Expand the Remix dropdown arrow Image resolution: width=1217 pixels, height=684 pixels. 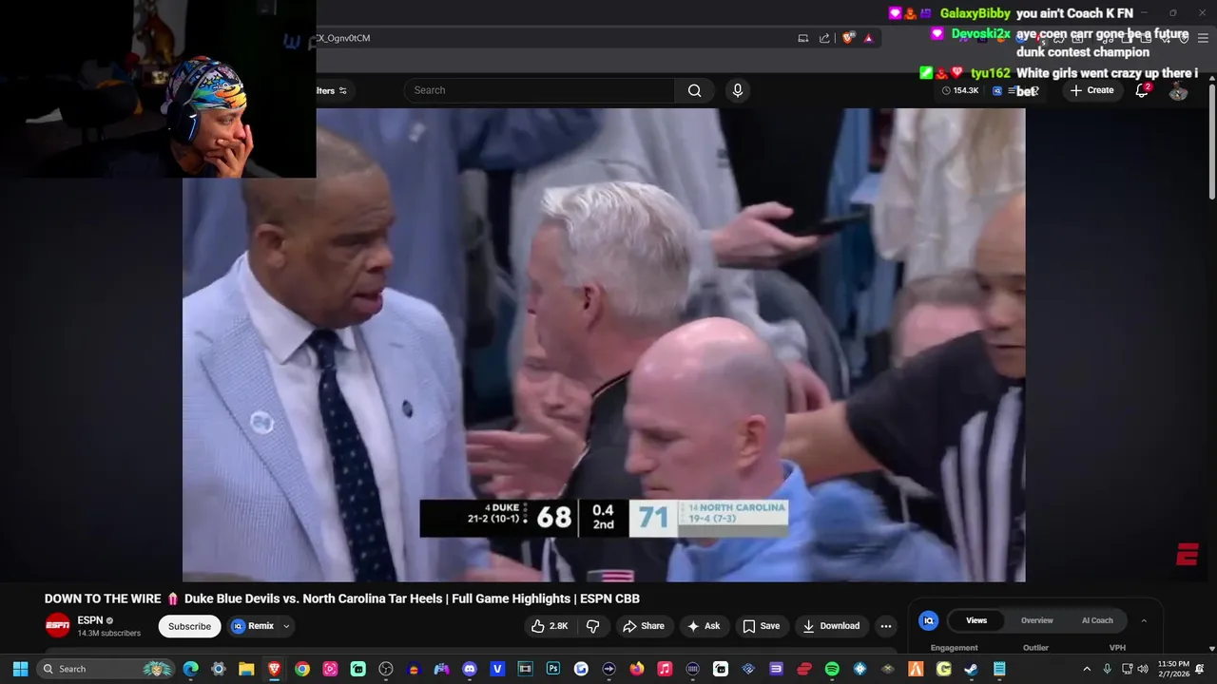[286, 626]
